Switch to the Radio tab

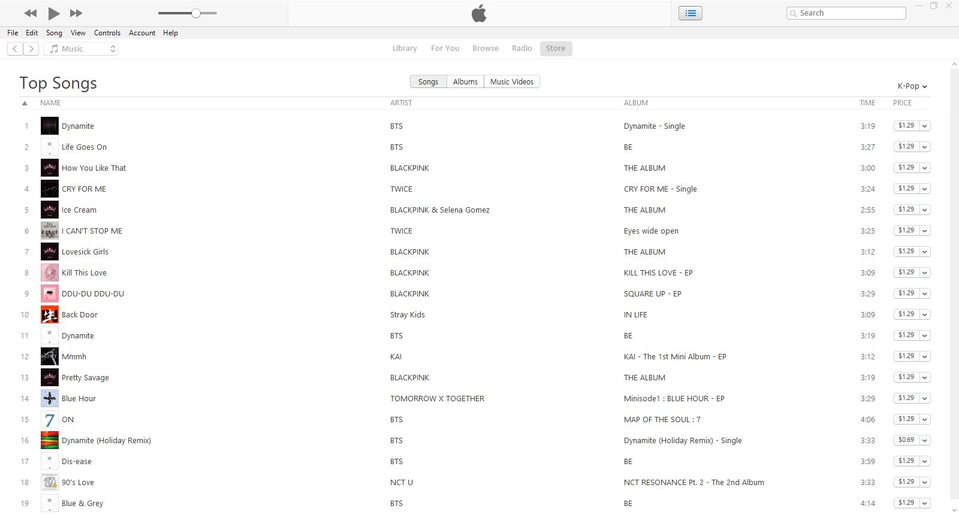coord(522,49)
